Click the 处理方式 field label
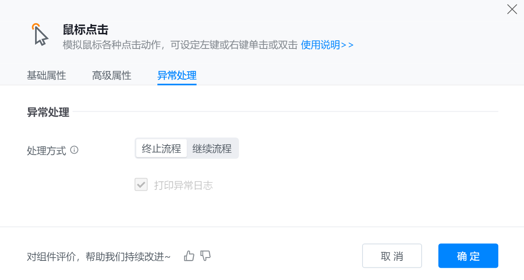Screen dimensions: 524x280 pyautogui.click(x=46, y=150)
